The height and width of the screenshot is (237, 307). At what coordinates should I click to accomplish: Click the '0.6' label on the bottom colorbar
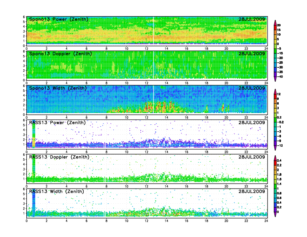279,198
